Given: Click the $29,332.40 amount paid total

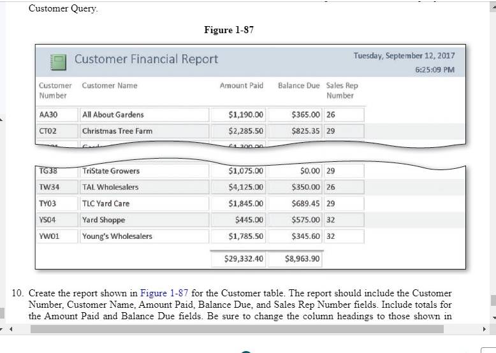Looking at the screenshot, I should click(x=238, y=259).
